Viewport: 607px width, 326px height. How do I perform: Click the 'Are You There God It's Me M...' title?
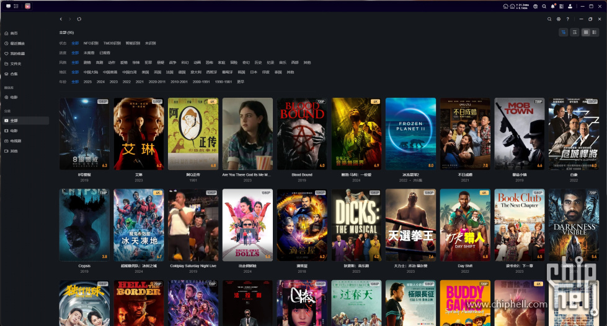coord(247,174)
